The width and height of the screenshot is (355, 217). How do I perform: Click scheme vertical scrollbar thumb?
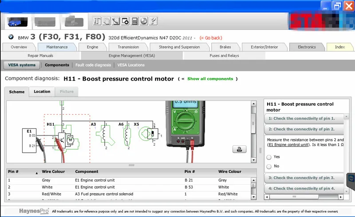[253, 123]
